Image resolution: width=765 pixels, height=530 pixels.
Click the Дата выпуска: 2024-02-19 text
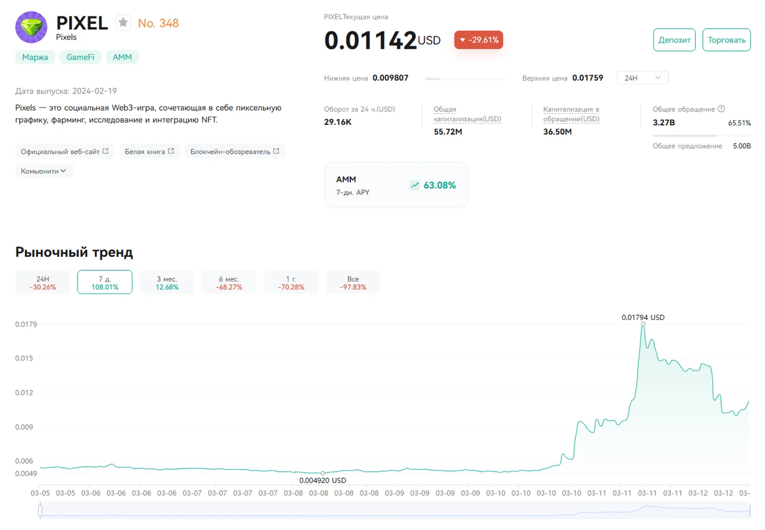point(66,91)
